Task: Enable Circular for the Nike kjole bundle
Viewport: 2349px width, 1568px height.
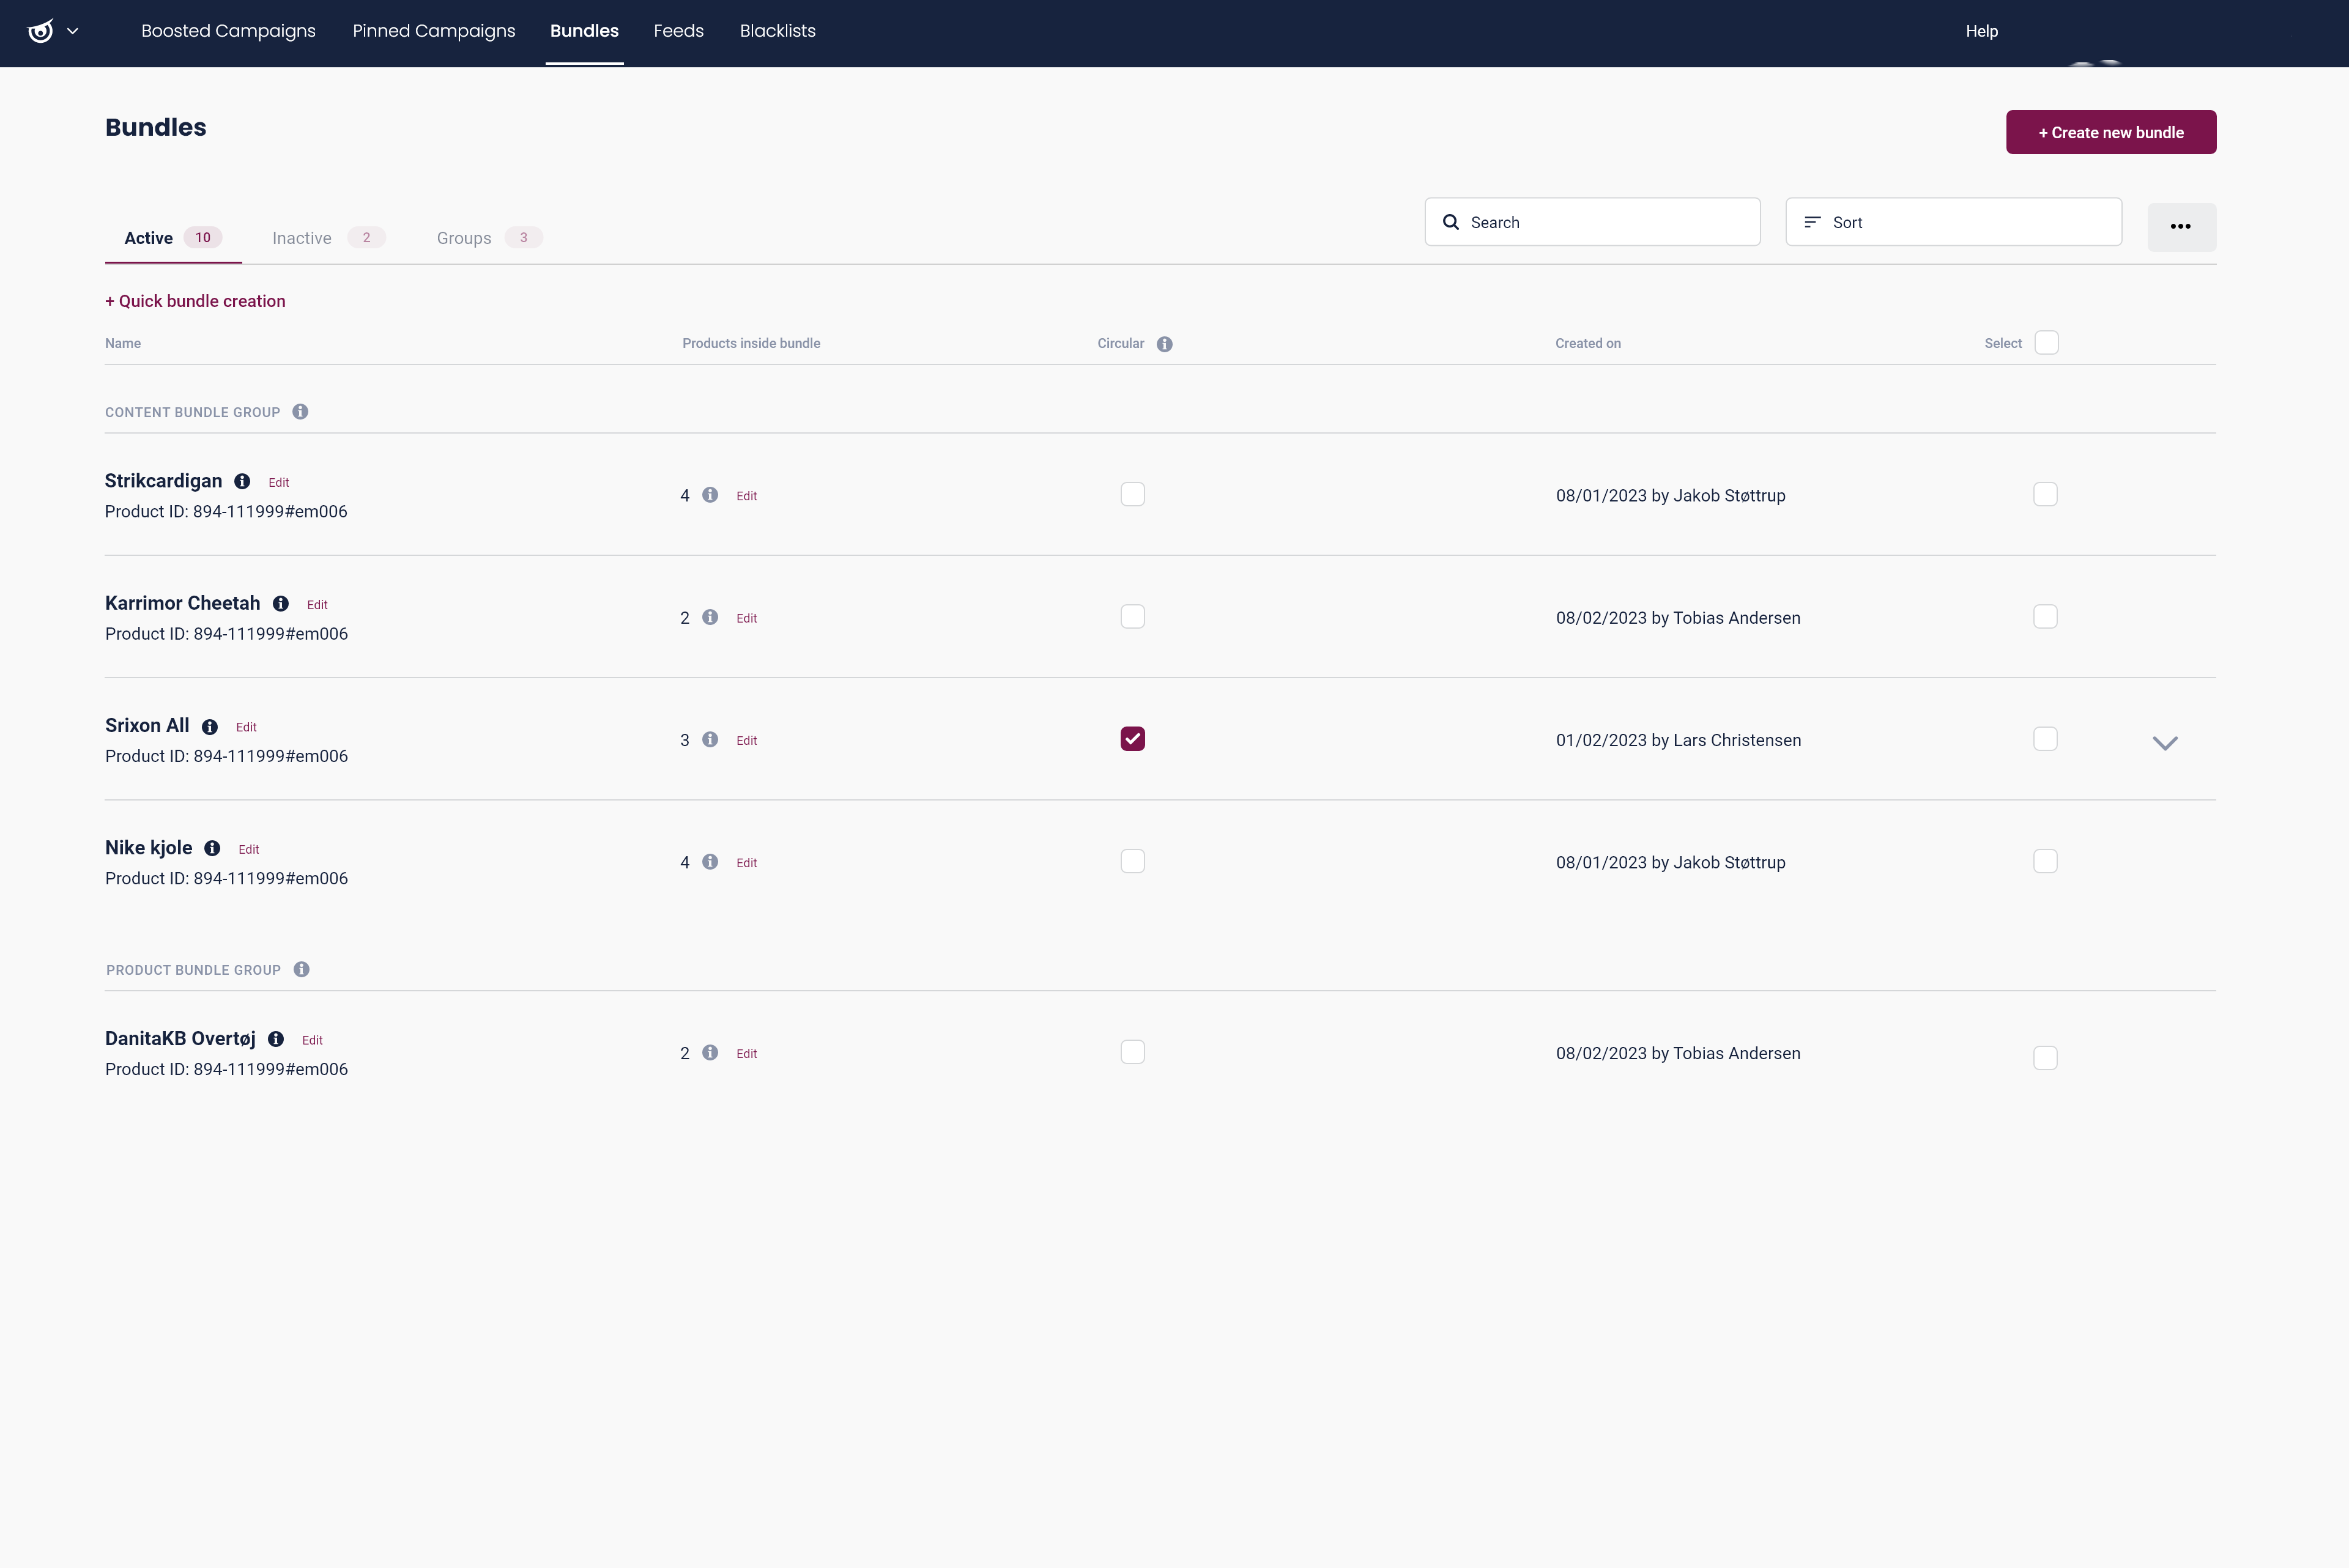Action: tap(1132, 860)
